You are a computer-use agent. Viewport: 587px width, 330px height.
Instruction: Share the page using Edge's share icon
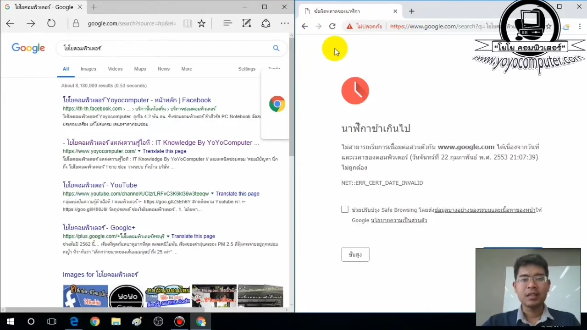pos(266,23)
